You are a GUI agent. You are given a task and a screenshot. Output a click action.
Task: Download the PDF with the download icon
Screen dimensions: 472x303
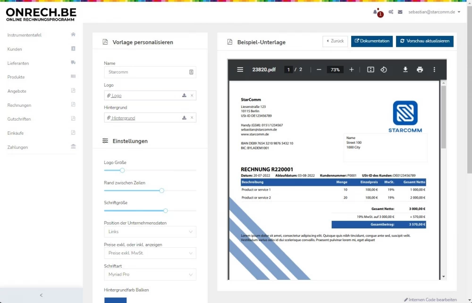tap(405, 69)
